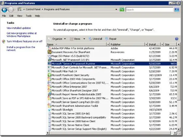Click the SharePoint Administration Toolkit icon

[x=50, y=106]
